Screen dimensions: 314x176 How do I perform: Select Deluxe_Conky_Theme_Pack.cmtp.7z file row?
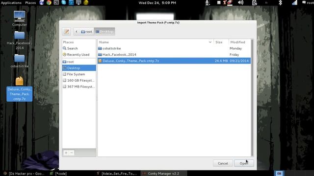174,61
